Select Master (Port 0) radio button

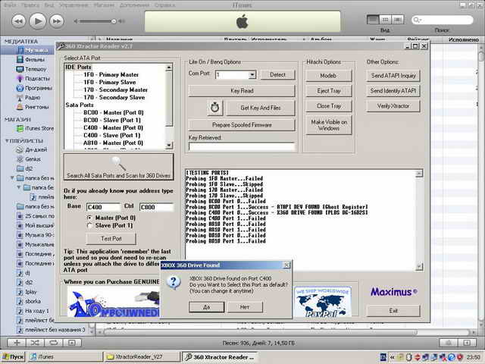coord(89,218)
